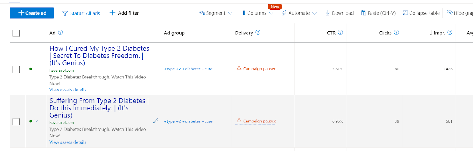Click the Clicks column help icon
This screenshot has height=151, width=473.
click(396, 33)
